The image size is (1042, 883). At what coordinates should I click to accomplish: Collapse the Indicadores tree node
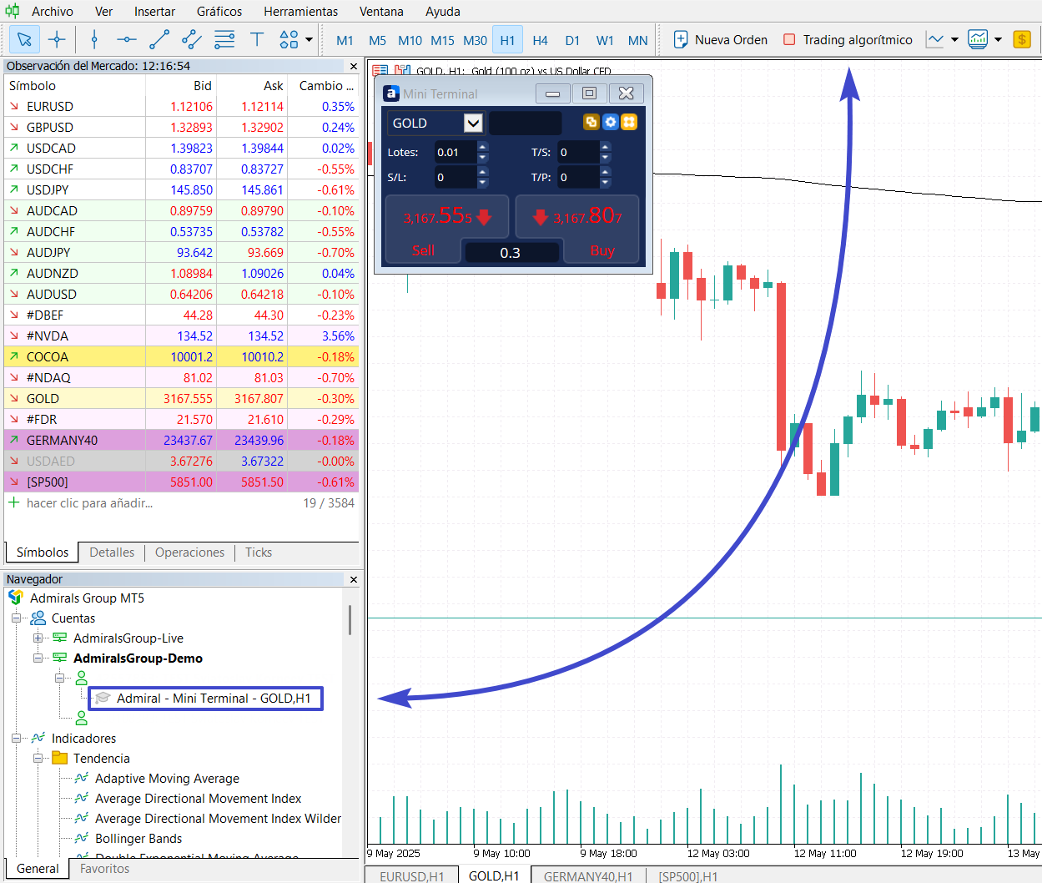[x=16, y=738]
